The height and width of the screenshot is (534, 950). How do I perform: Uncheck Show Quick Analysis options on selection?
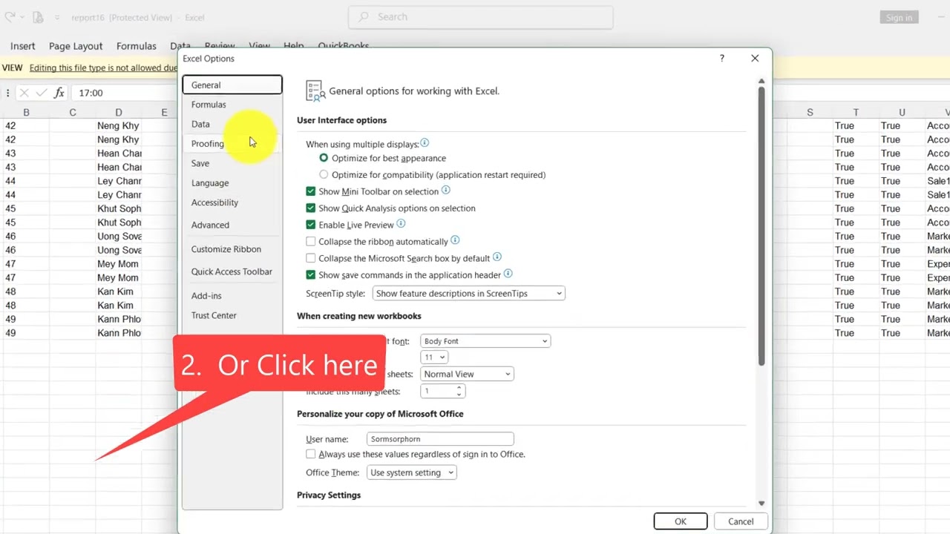click(x=311, y=208)
